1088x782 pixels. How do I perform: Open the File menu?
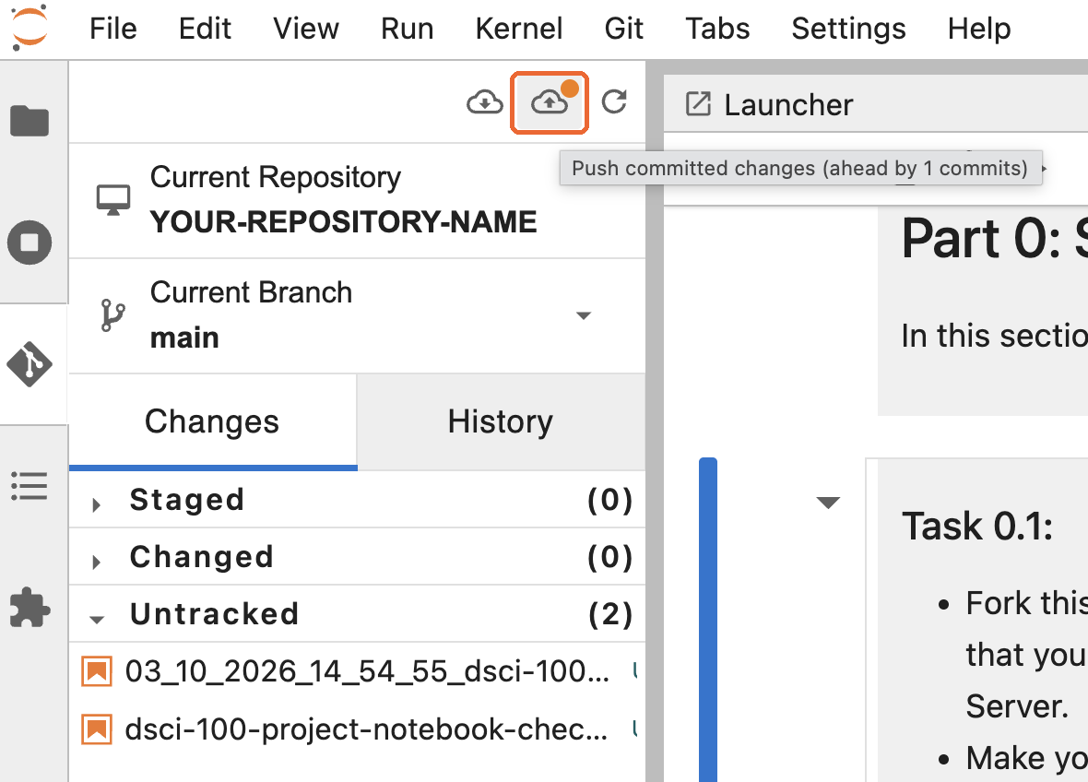click(x=113, y=30)
